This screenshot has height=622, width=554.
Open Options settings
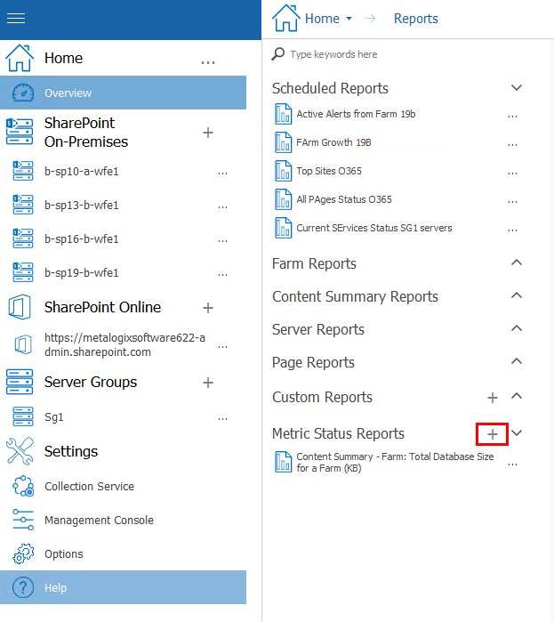point(64,554)
